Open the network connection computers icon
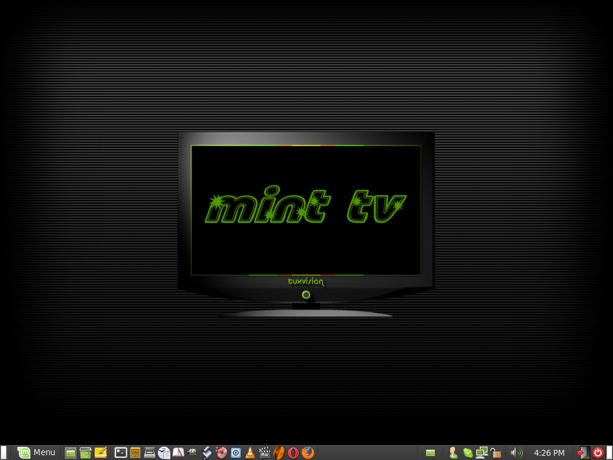Image resolution: width=613 pixels, height=460 pixels. click(x=482, y=453)
